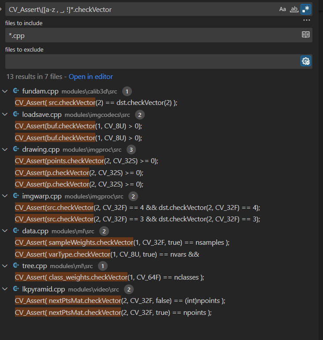Open imgwarp.cpp match with == 3
The height and width of the screenshot is (340, 323).
pos(138,219)
